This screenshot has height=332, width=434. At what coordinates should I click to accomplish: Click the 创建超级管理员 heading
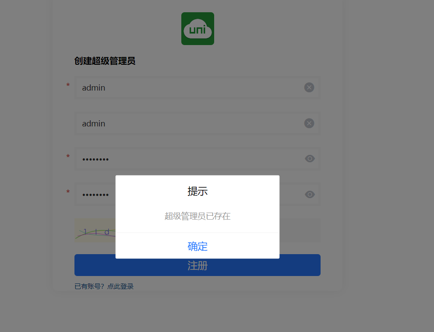(x=105, y=61)
